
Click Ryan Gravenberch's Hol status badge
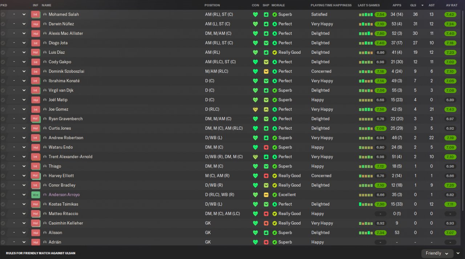[x=35, y=119]
